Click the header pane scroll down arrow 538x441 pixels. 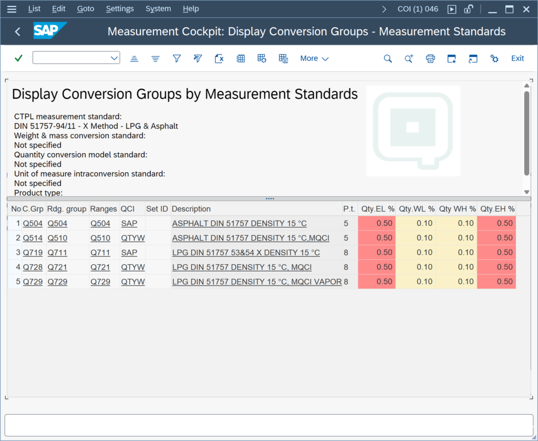pyautogui.click(x=526, y=192)
